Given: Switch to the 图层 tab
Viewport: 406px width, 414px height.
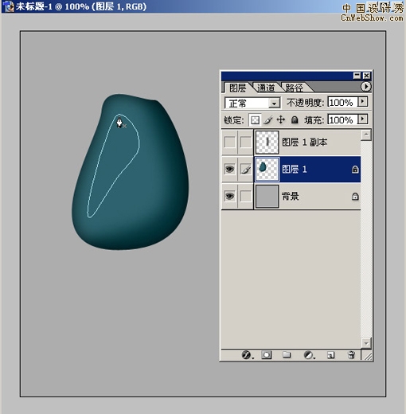Looking at the screenshot, I should (x=238, y=88).
